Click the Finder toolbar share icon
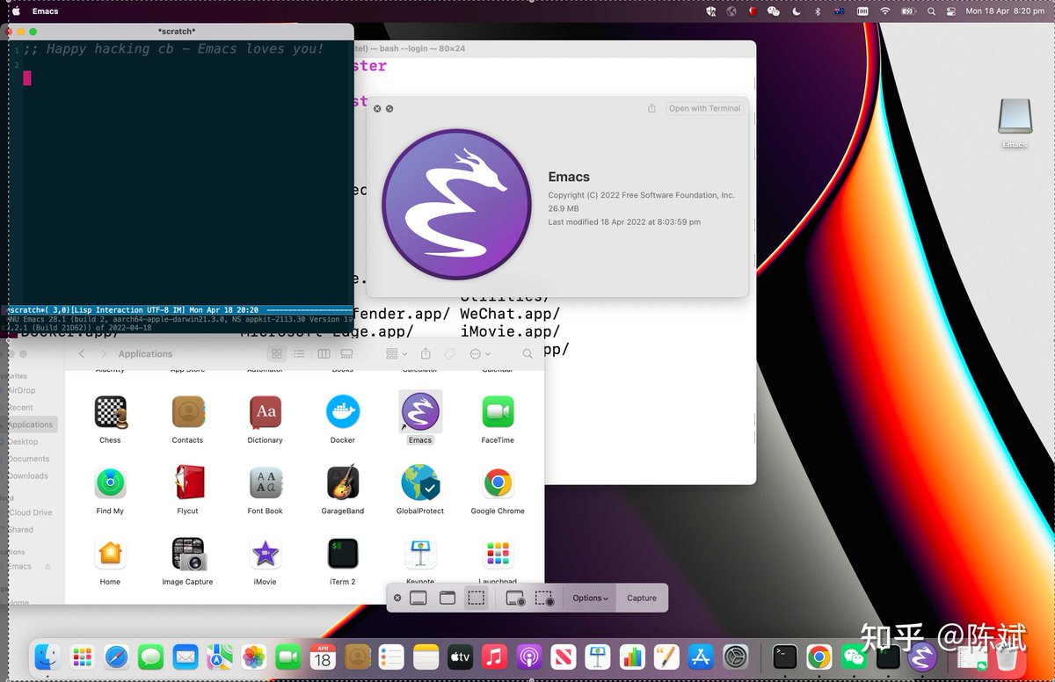This screenshot has width=1055, height=682. tap(426, 353)
